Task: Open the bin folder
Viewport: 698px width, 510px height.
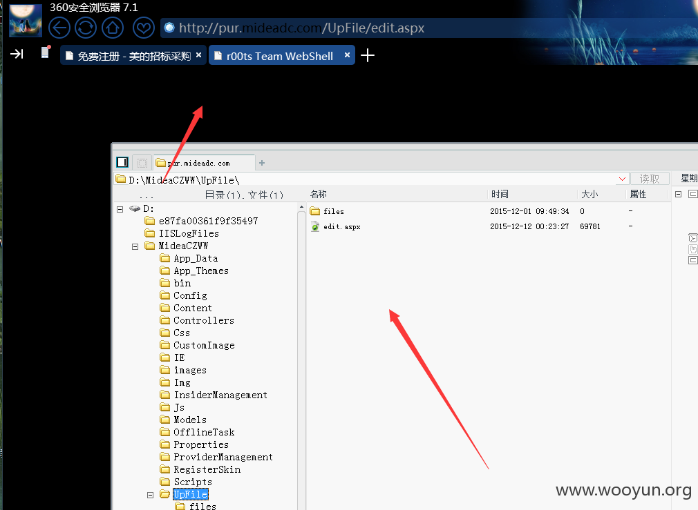Action: (176, 283)
